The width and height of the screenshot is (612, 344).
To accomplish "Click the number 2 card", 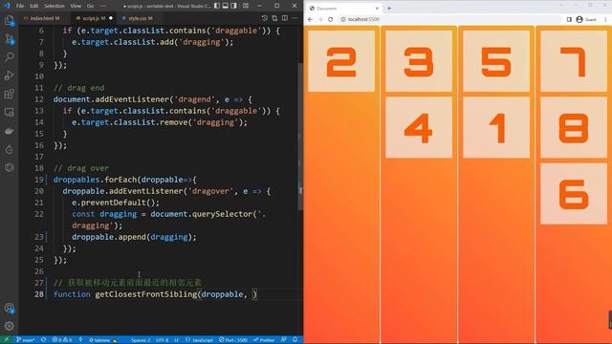I will [341, 61].
